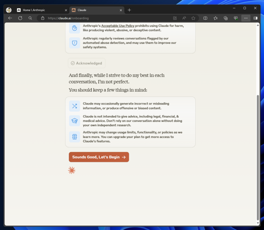Open browser Collections

(x=226, y=18)
